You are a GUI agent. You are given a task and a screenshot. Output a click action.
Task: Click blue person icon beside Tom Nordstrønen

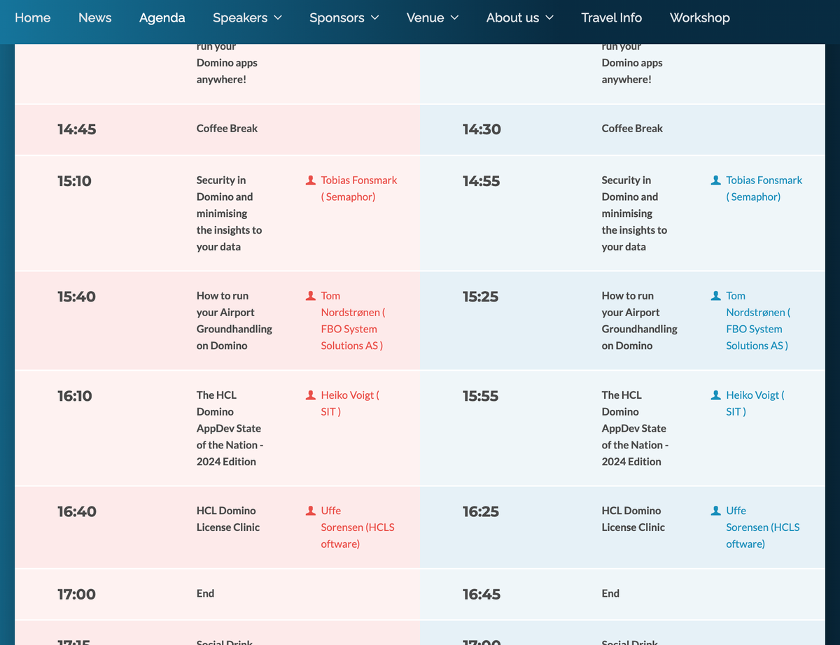pos(715,296)
